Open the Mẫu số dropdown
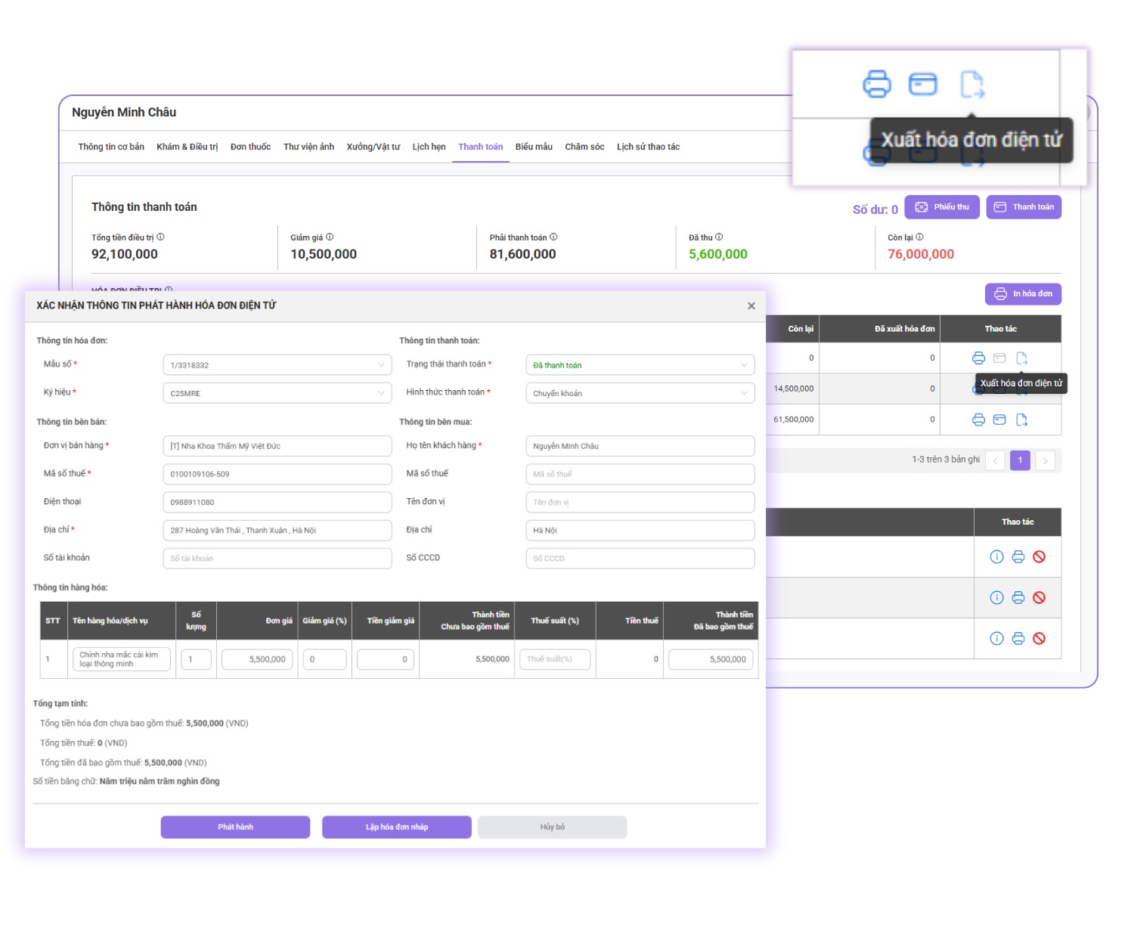 [277, 365]
